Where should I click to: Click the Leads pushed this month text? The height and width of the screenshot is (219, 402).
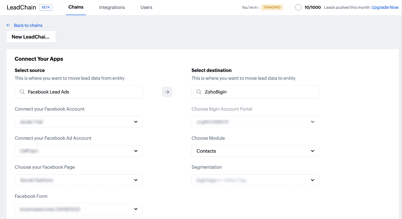pos(347,7)
